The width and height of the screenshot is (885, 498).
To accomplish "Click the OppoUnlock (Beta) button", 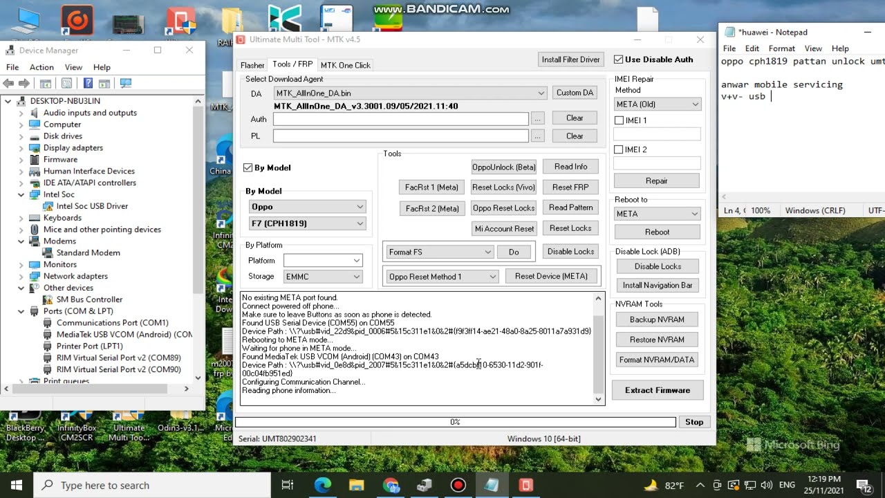I will coord(503,167).
